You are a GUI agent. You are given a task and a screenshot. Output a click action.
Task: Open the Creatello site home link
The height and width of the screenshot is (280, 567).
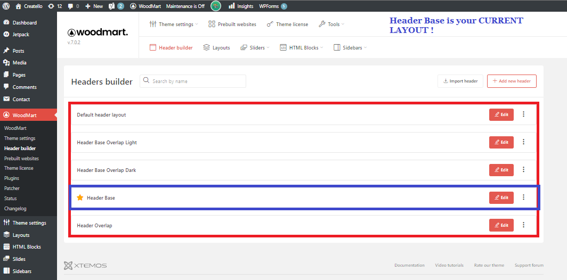(28, 6)
